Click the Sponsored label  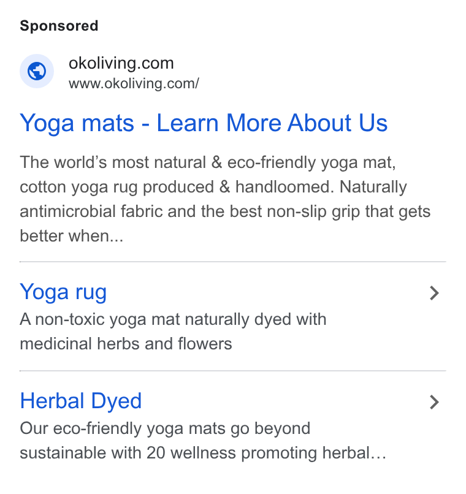pyautogui.click(x=59, y=26)
